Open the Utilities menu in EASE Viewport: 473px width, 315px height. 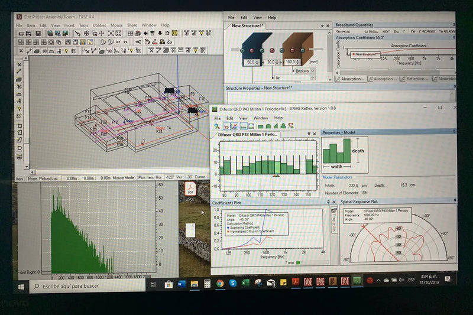99,25
